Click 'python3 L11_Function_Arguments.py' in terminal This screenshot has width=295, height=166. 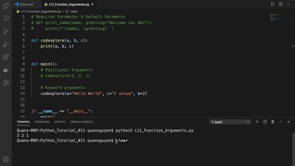coord(154,130)
